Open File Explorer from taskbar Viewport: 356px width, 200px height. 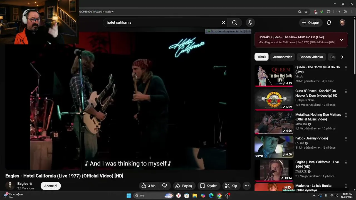pyautogui.click(x=195, y=196)
